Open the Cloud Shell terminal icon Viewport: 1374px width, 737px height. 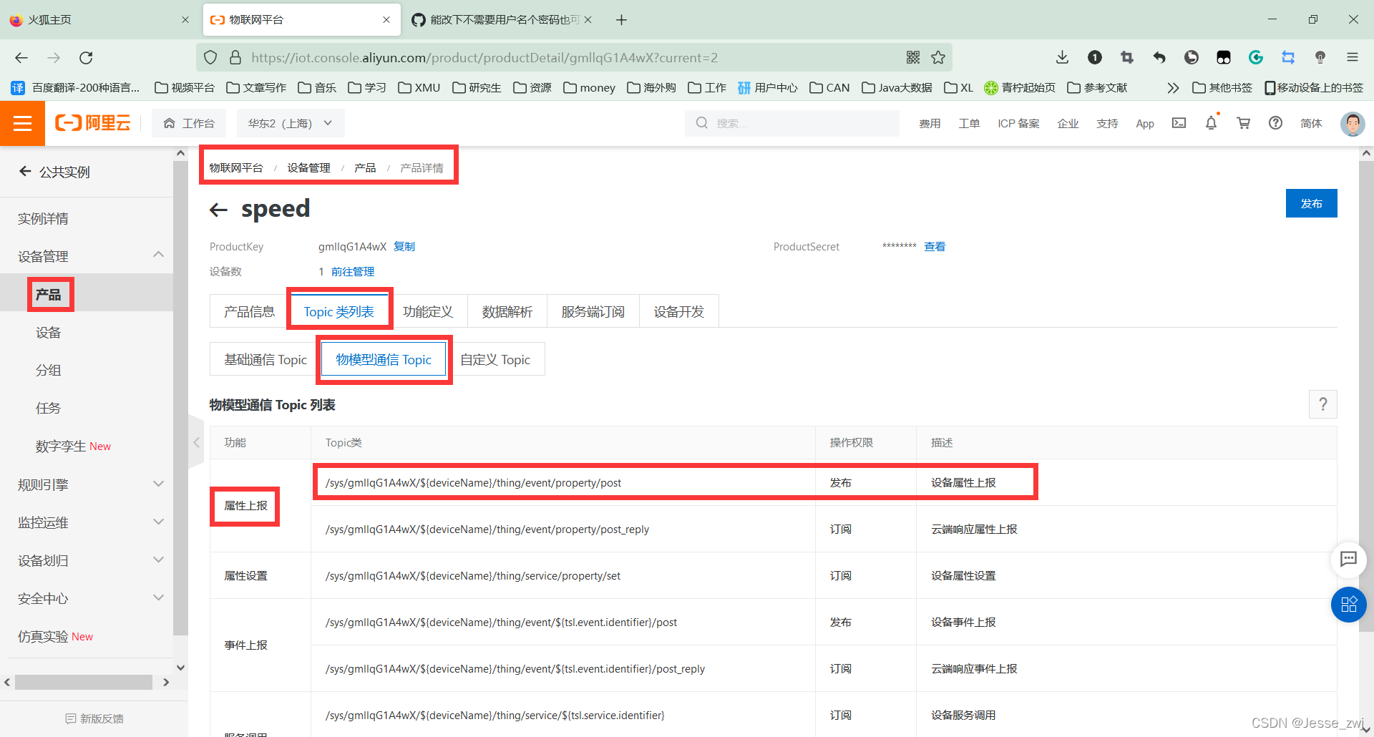tap(1179, 123)
